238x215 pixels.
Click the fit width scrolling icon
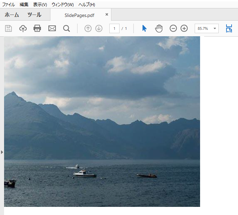point(229,28)
